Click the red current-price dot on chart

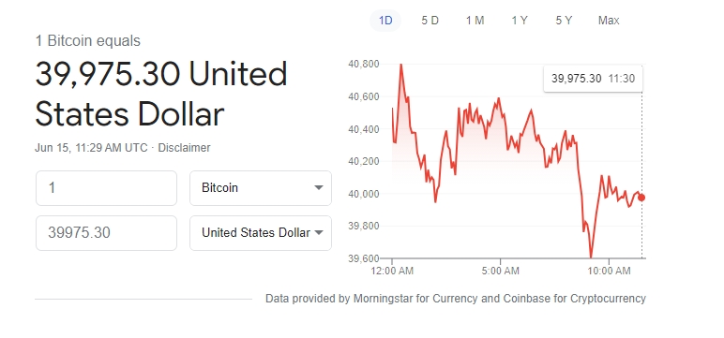click(641, 198)
